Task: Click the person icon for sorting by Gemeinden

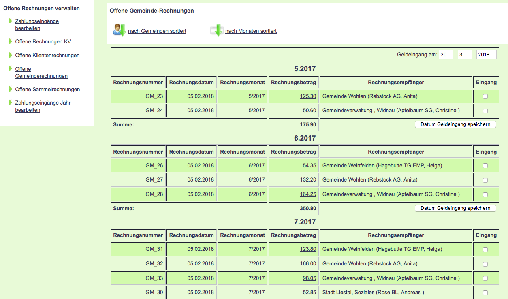Action: 119,30
